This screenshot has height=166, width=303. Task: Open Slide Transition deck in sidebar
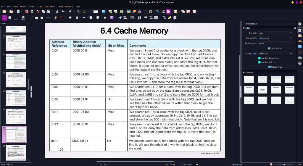point(300,36)
